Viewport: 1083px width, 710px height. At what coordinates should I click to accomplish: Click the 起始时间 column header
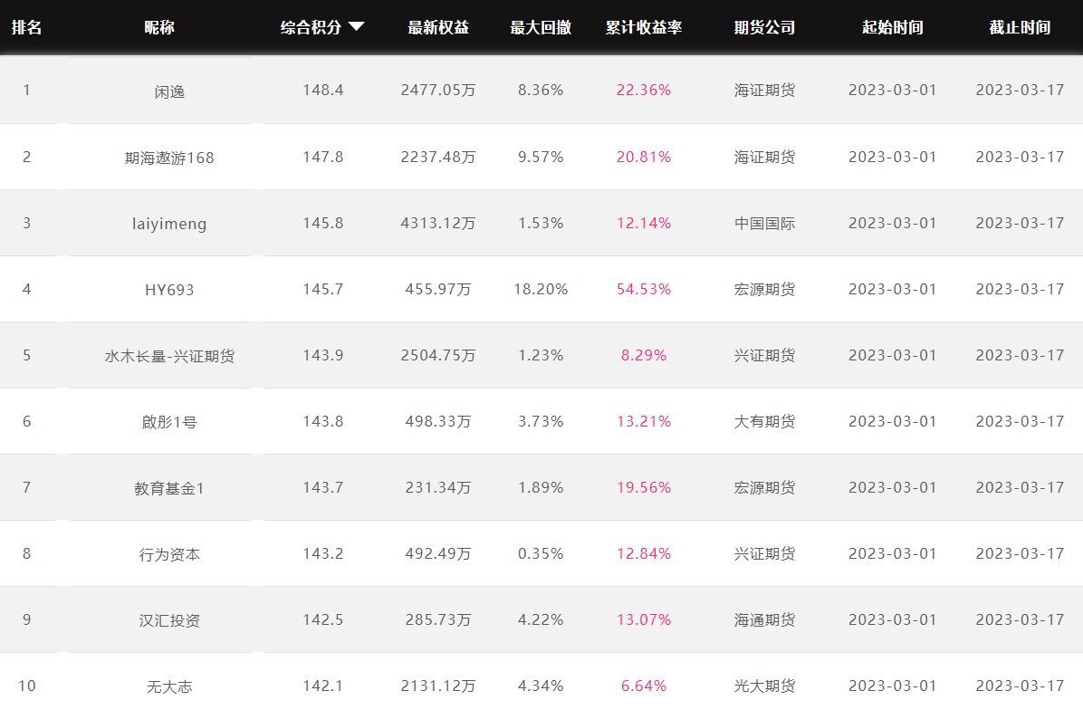(x=892, y=28)
